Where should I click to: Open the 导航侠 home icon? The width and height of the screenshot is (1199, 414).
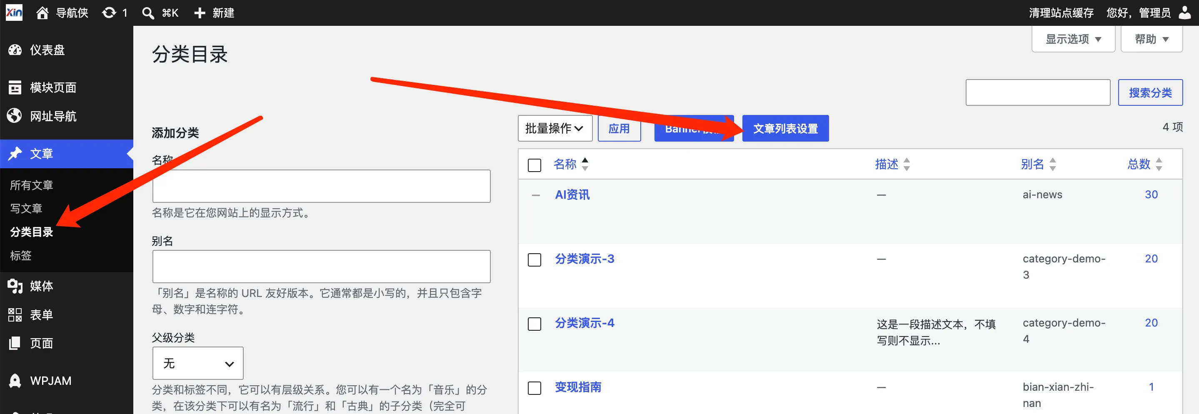click(42, 12)
